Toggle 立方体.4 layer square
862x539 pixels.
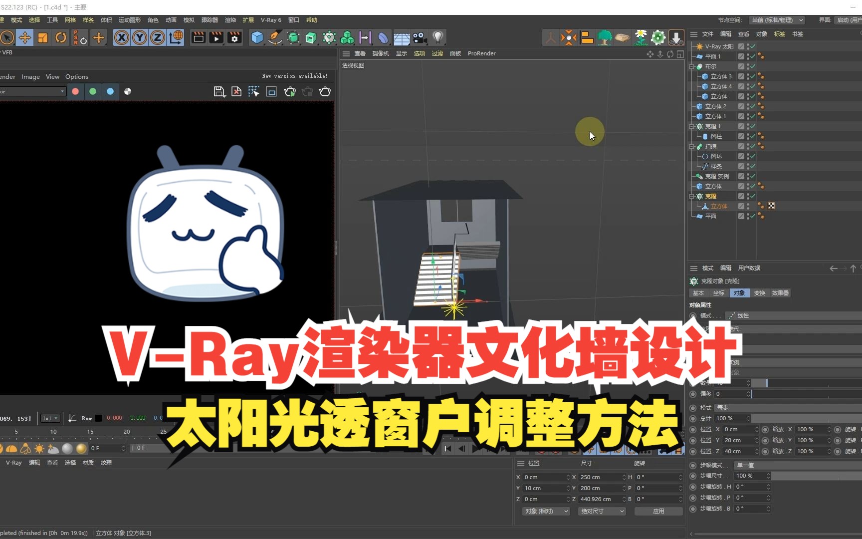741,86
